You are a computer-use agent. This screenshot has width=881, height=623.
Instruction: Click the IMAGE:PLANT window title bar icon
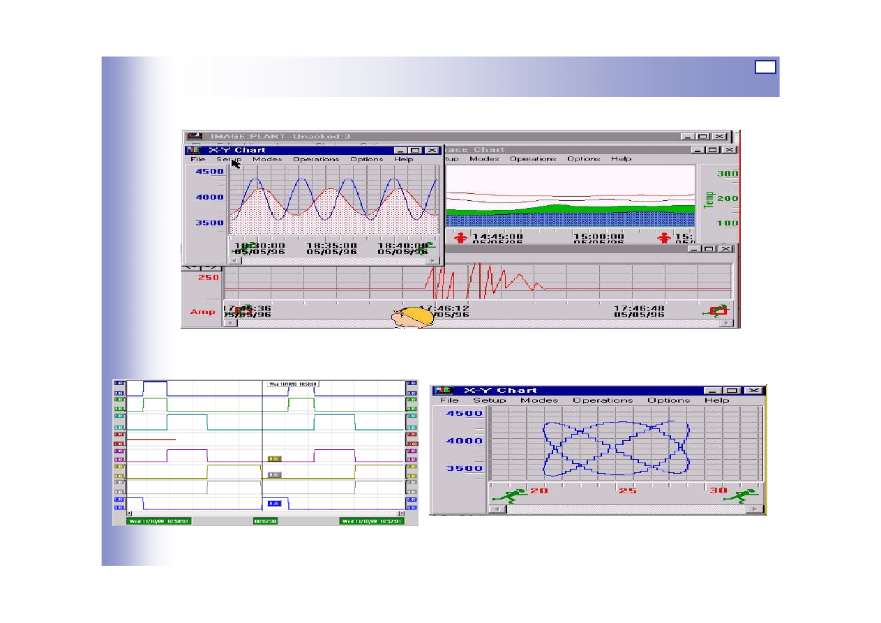click(196, 137)
